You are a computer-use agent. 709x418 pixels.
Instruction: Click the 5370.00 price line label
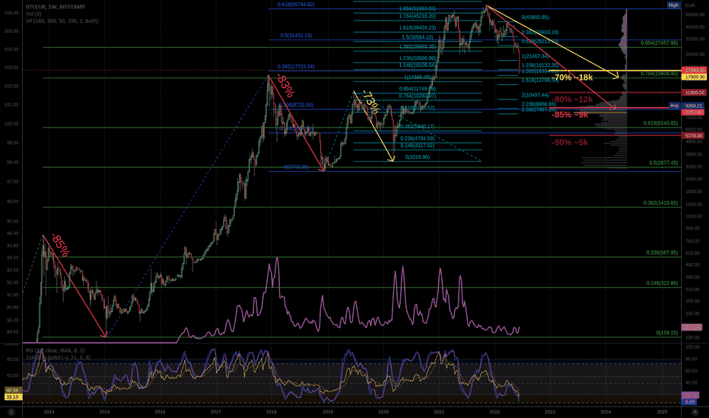[694, 135]
